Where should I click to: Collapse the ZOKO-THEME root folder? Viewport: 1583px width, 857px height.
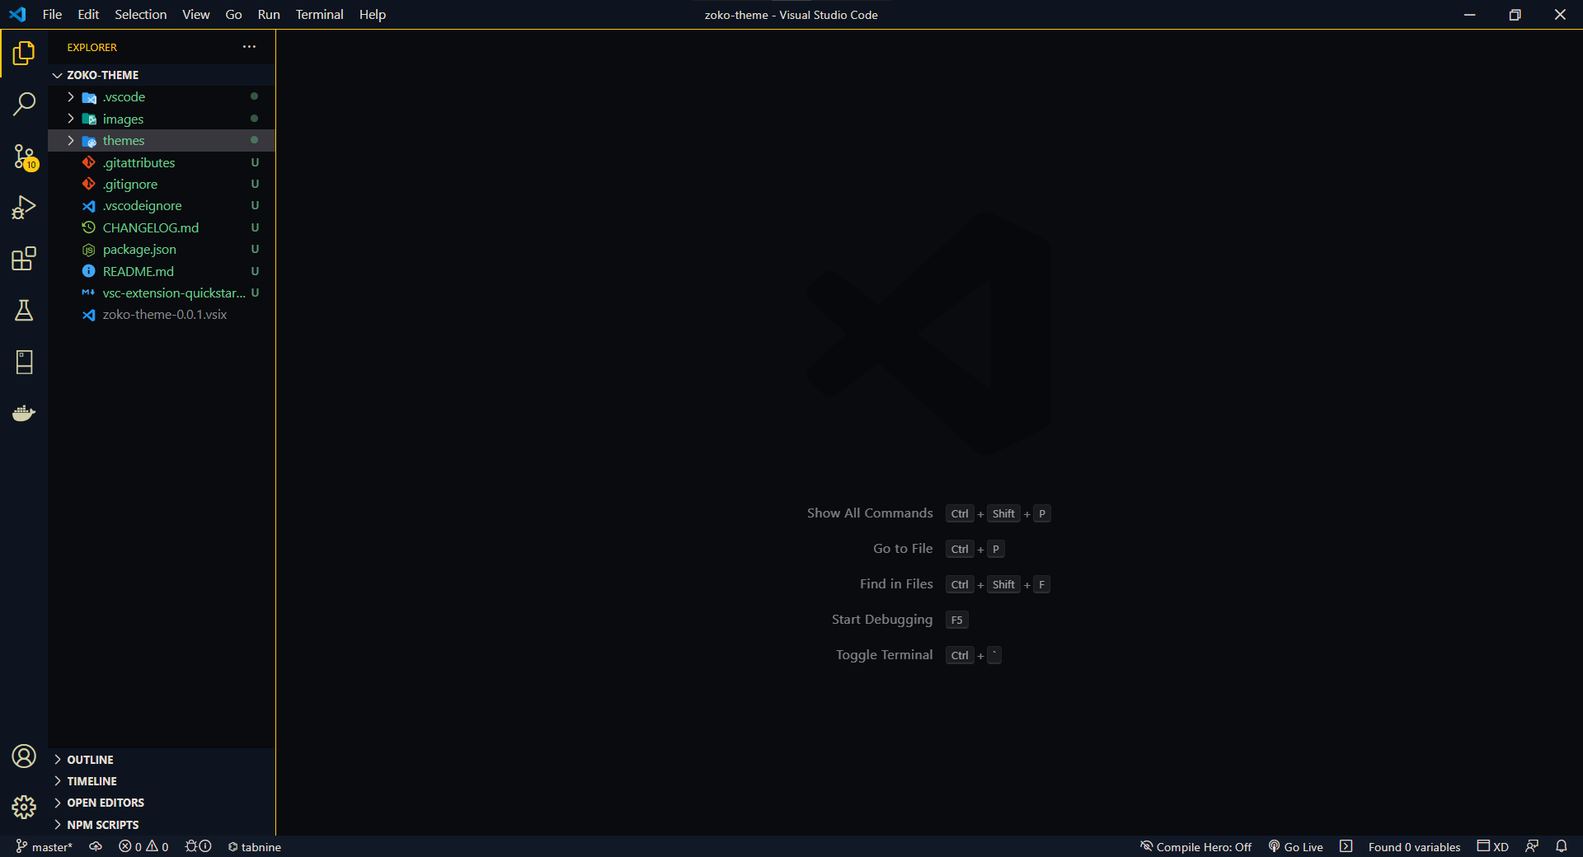pos(162,75)
